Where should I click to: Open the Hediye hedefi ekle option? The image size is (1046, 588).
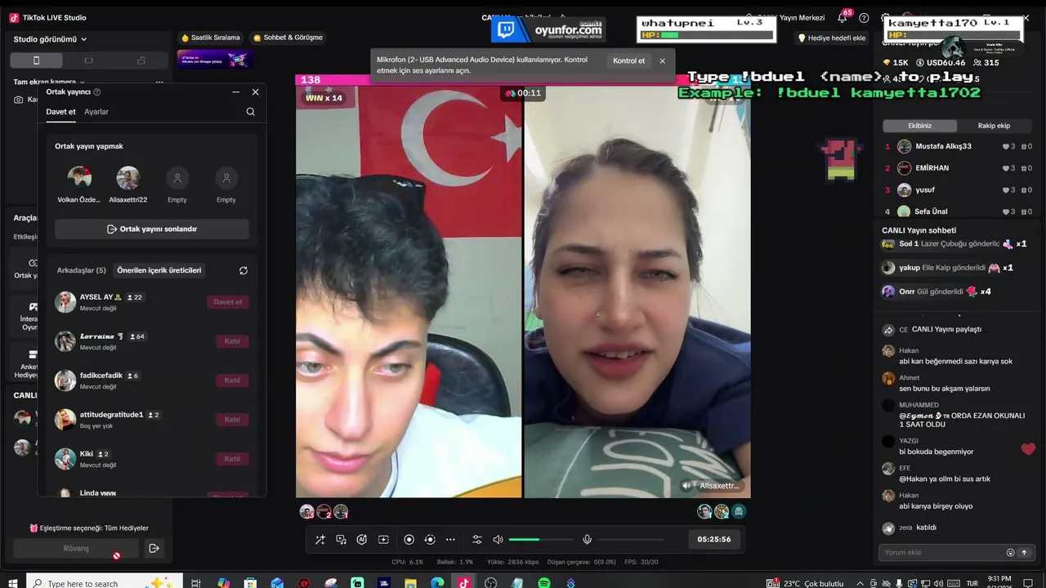831,38
